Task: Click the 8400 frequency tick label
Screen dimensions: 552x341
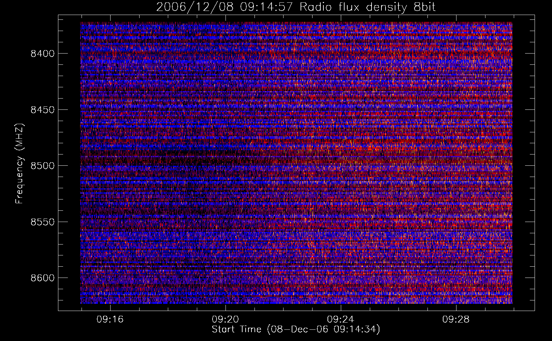Action: coord(43,54)
